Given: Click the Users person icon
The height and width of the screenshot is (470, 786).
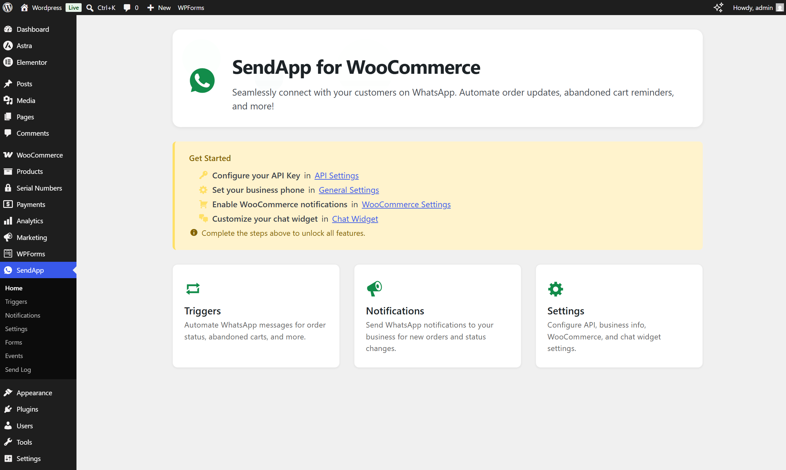Looking at the screenshot, I should pyautogui.click(x=8, y=426).
